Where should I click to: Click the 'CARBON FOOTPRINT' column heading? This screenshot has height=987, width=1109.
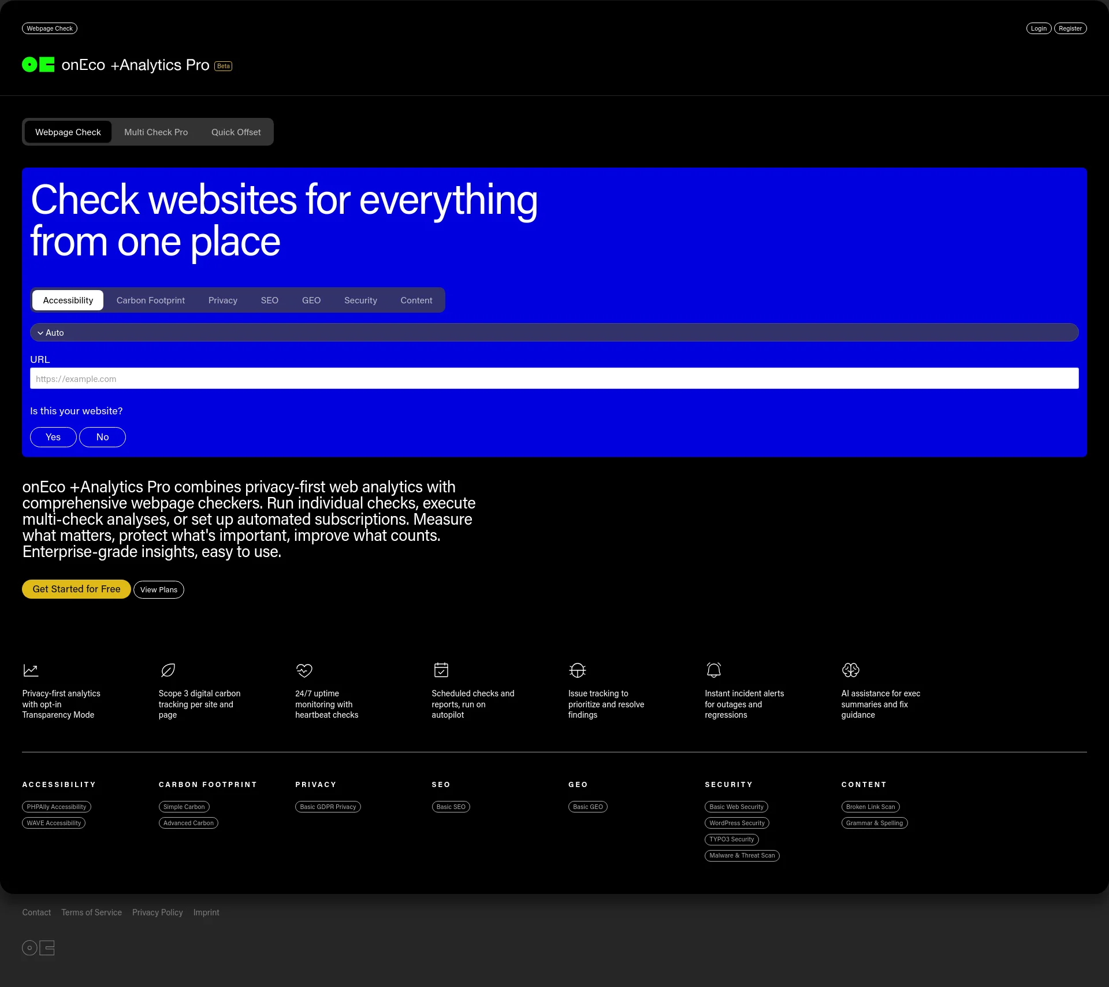click(x=207, y=785)
